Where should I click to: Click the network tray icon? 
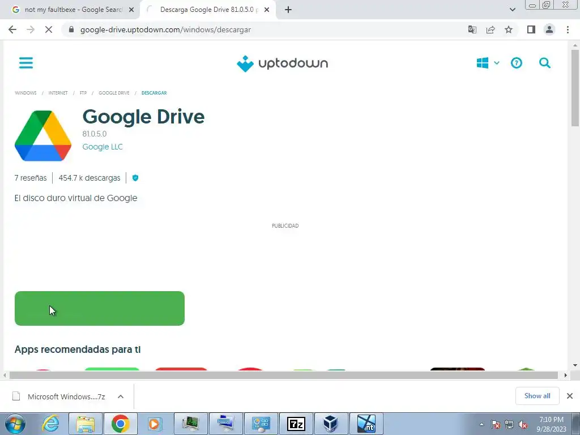[x=509, y=425]
